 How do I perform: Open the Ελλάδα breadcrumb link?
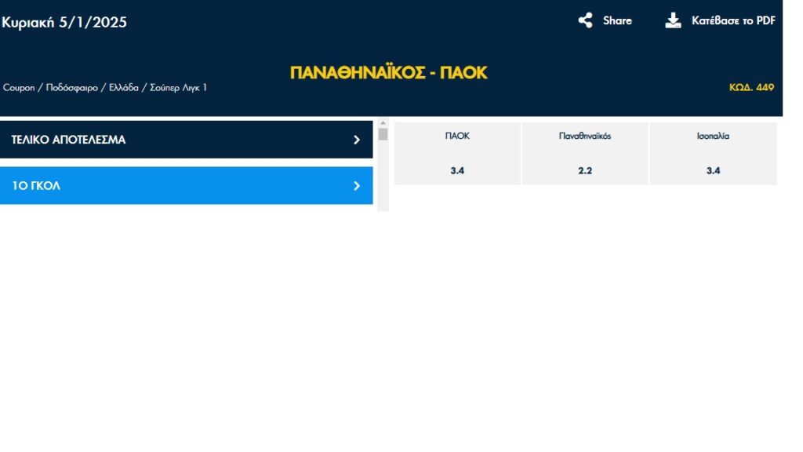[x=123, y=88]
